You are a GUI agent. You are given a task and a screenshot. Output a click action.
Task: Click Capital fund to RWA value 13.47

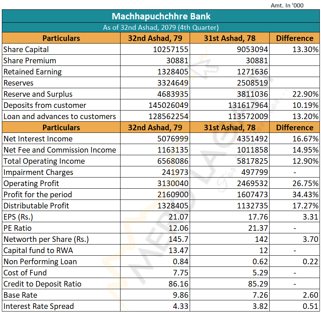(178, 250)
